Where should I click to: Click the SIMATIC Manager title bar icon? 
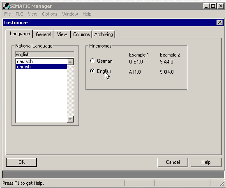tap(6, 6)
